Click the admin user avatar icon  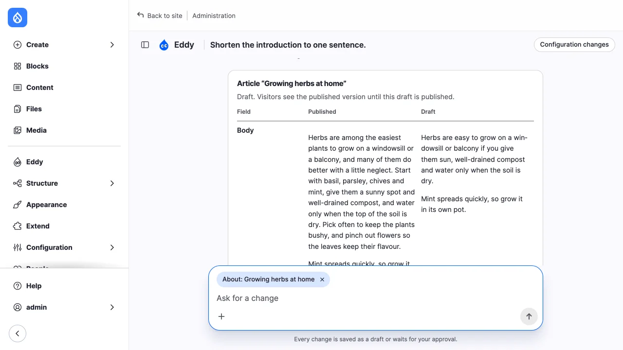[18, 307]
